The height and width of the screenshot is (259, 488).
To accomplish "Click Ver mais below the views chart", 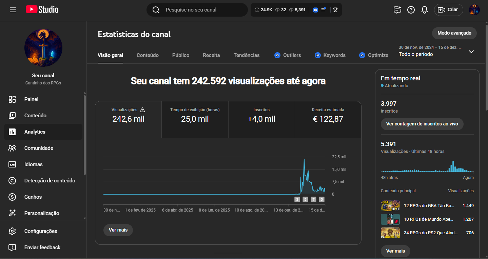I will 118,230.
